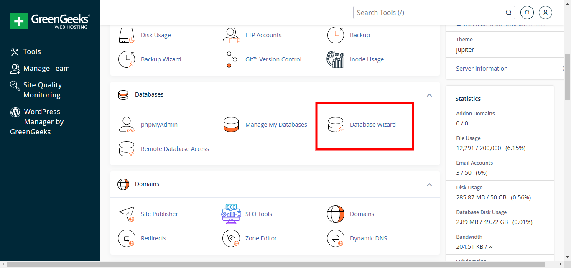This screenshot has width=571, height=268.
Task: Open Git Version Control
Action: tap(273, 59)
